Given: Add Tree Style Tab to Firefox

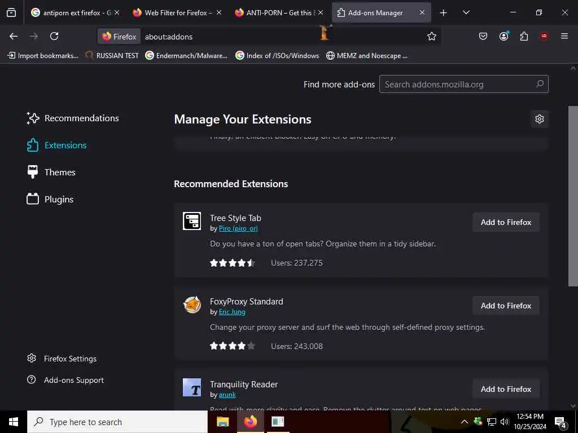Looking at the screenshot, I should coord(506,222).
